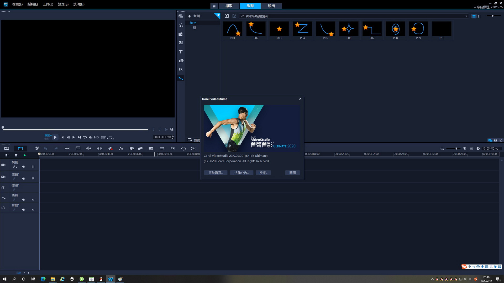
Task: Click 關閉 to close about dialog
Action: (x=292, y=173)
